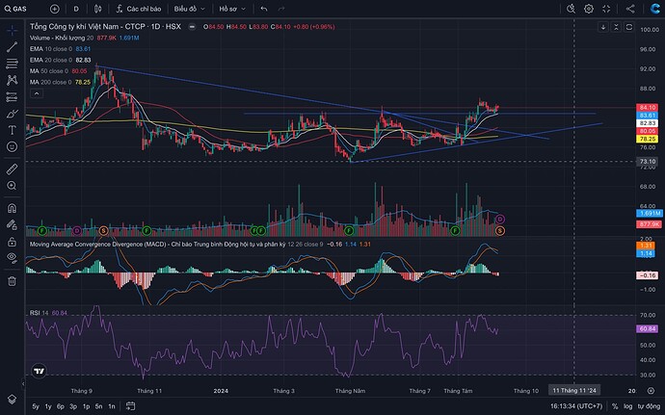Expand the Biểu đồ dropdown
The image size is (665, 415).
pyautogui.click(x=189, y=9)
